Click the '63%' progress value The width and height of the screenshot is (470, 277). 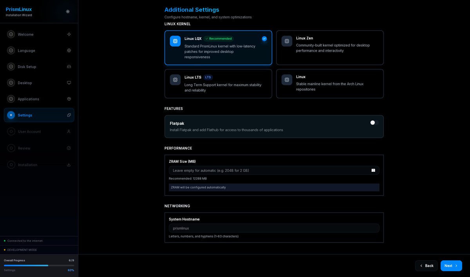[71, 270]
